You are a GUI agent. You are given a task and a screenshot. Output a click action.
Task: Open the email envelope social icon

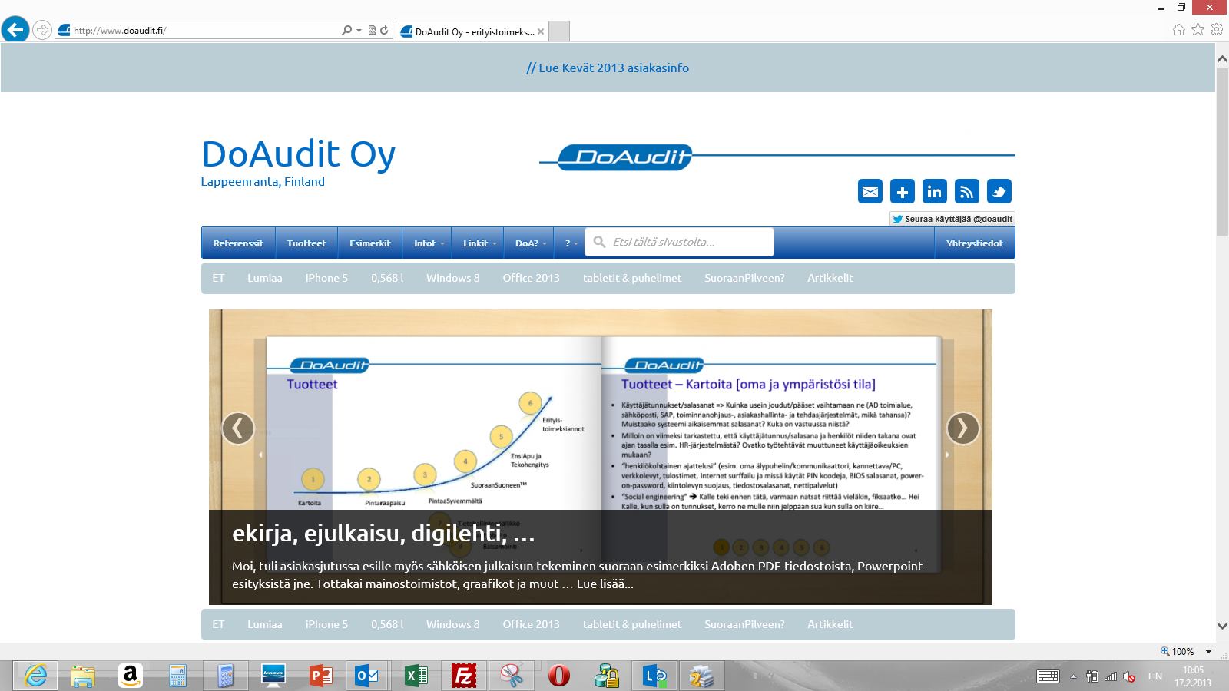coord(870,191)
